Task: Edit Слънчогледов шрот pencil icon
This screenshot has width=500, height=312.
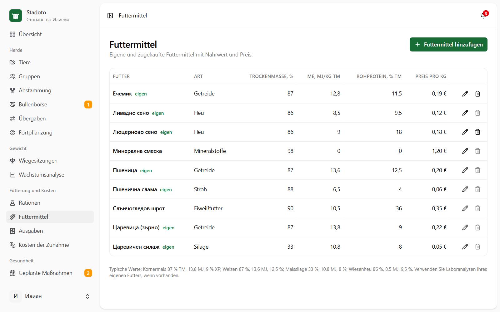Action: point(465,208)
